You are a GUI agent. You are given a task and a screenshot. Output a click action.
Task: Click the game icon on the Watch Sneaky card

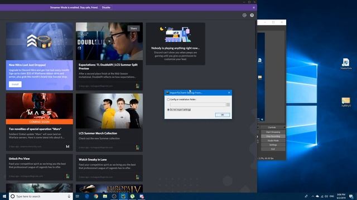click(138, 177)
